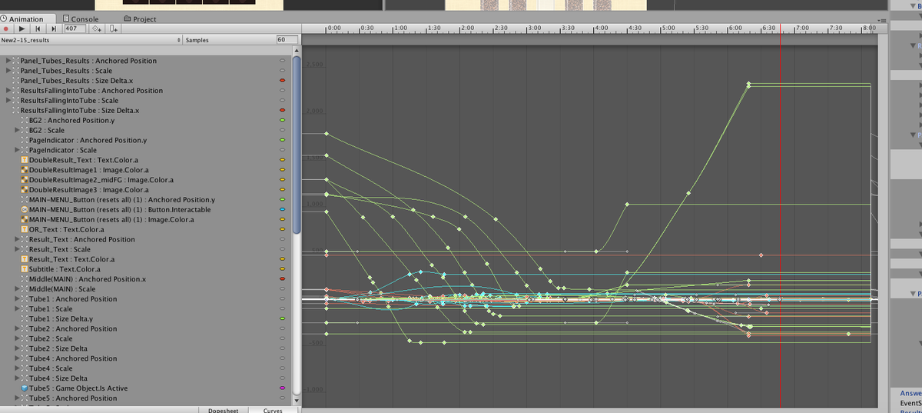Screen dimensions: 922x413
Task: Click RectTransform icon beside Panel_Tubes_Results : Size Delta.x
Action: pos(15,81)
